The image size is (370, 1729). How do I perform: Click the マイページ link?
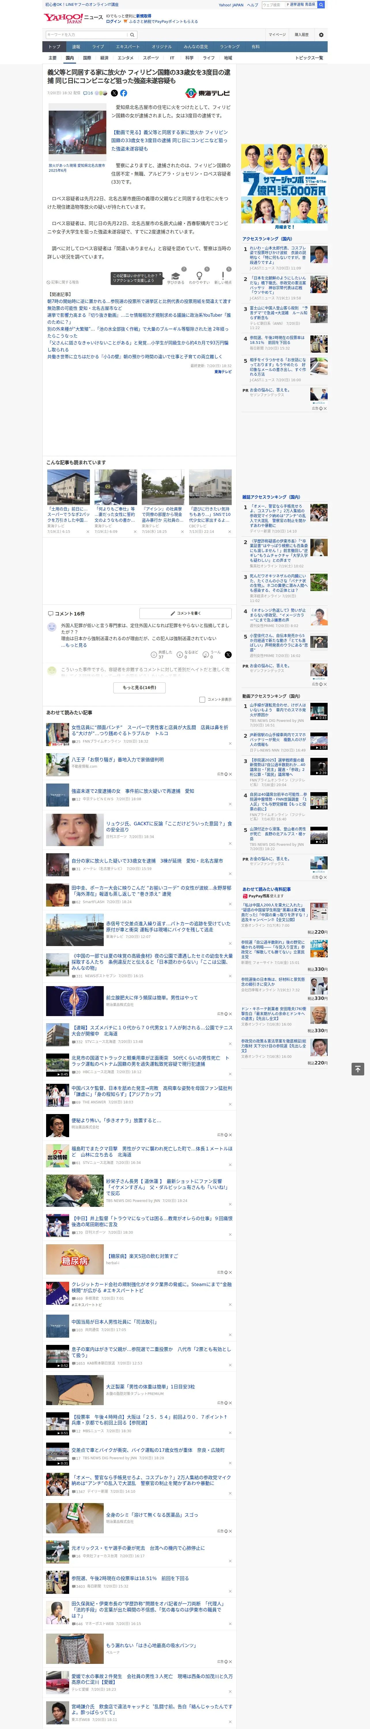point(277,34)
